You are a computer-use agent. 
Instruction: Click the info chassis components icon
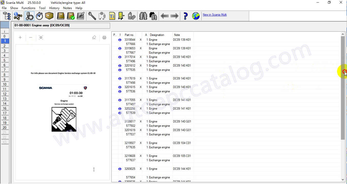[18, 16]
